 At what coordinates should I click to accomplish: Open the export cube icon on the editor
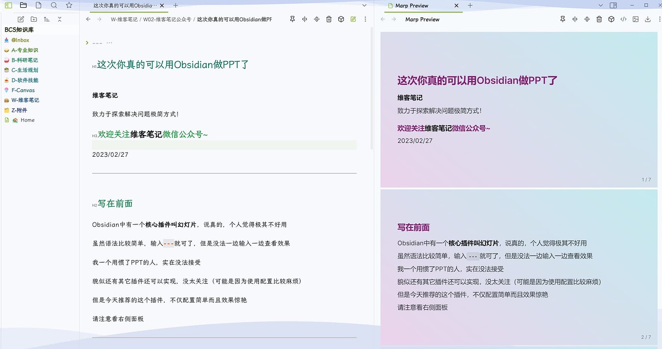click(x=341, y=19)
